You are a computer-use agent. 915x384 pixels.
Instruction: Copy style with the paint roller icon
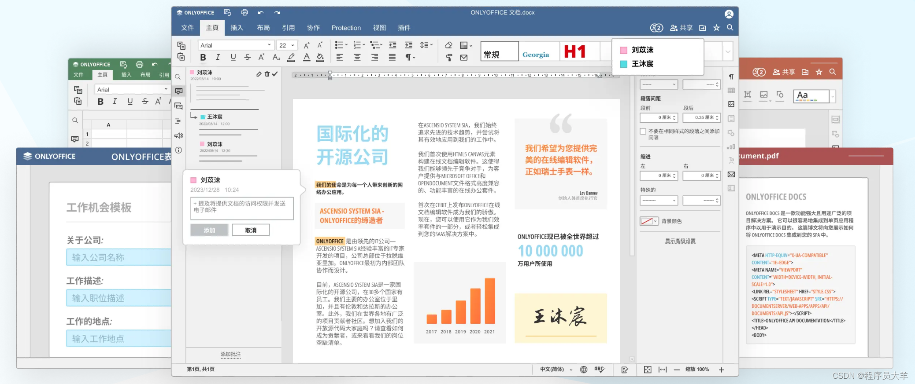pos(449,58)
